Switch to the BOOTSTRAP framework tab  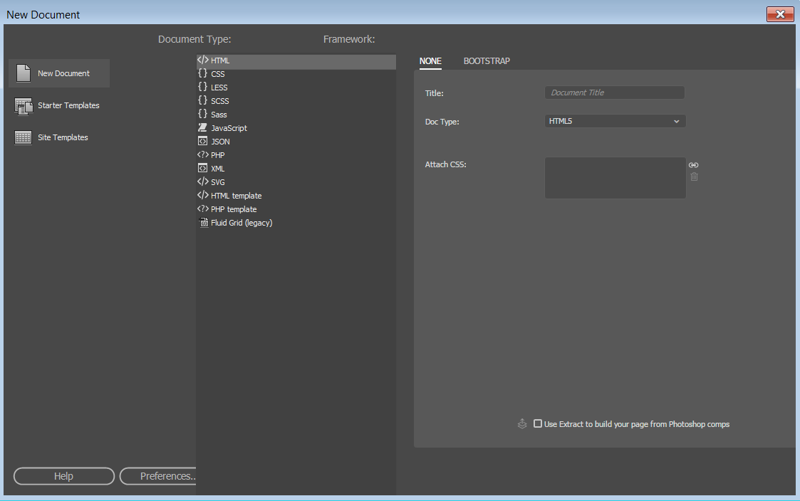click(487, 60)
